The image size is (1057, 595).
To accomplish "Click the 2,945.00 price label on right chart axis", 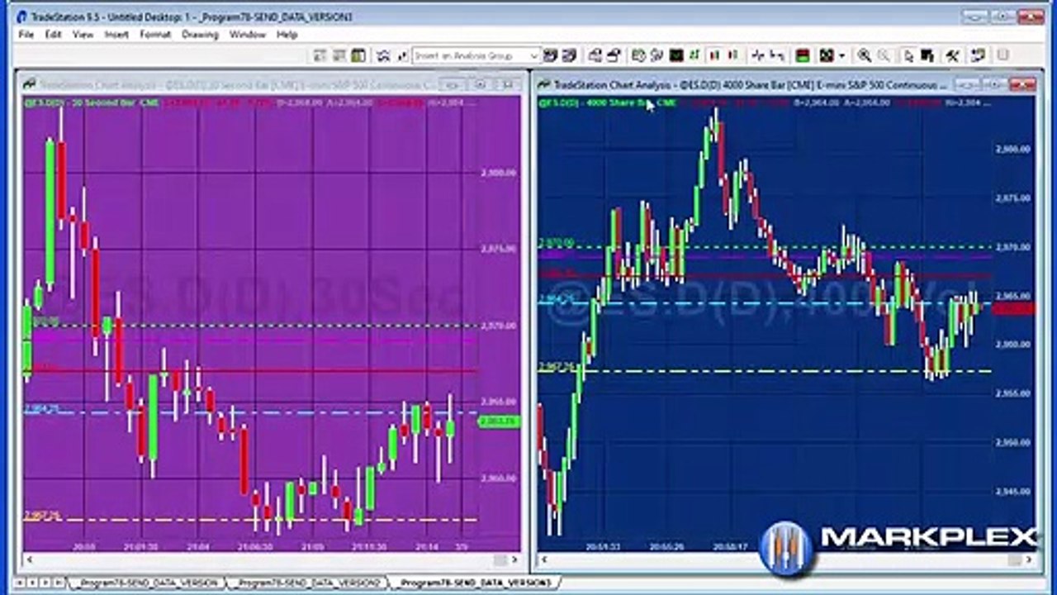I will coord(1012,491).
